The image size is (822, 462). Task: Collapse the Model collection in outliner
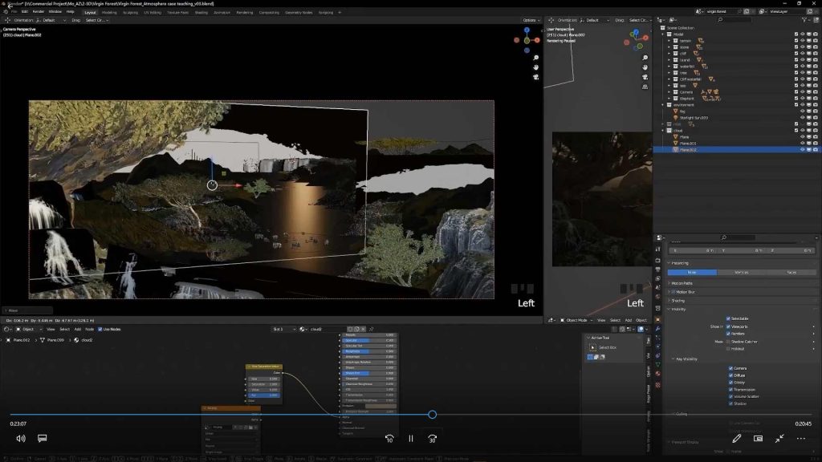click(663, 34)
